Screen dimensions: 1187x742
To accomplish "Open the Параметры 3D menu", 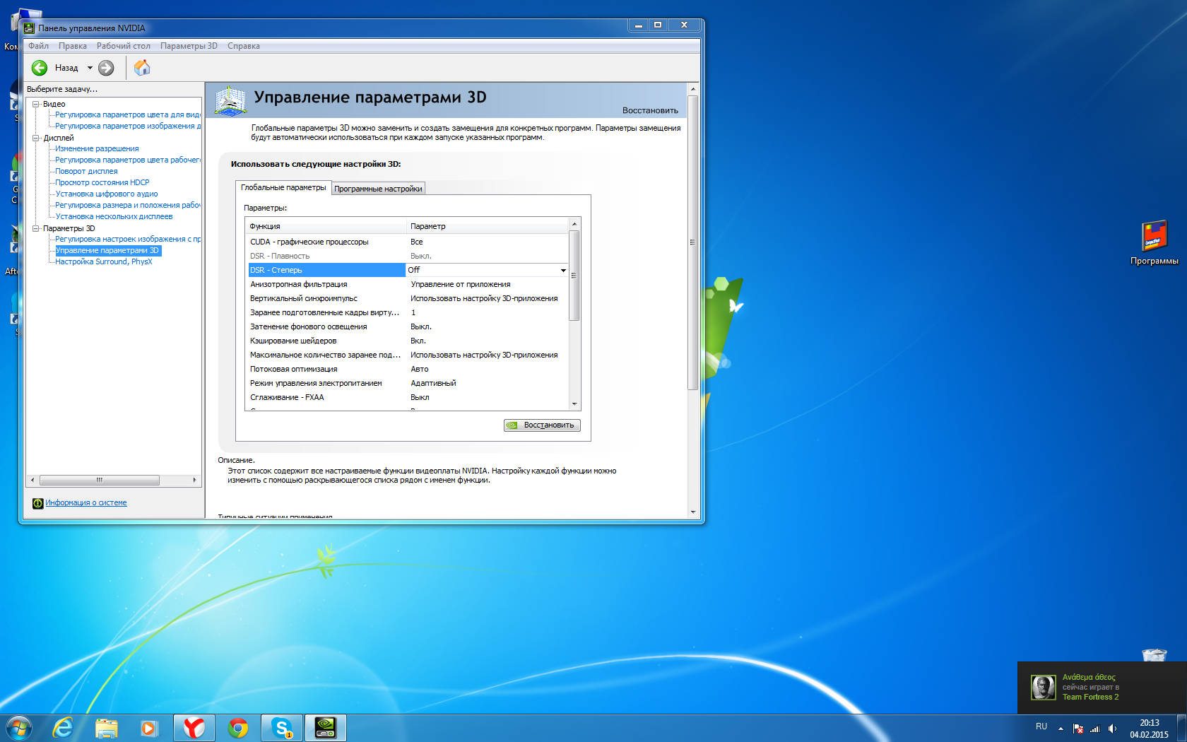I will point(189,46).
